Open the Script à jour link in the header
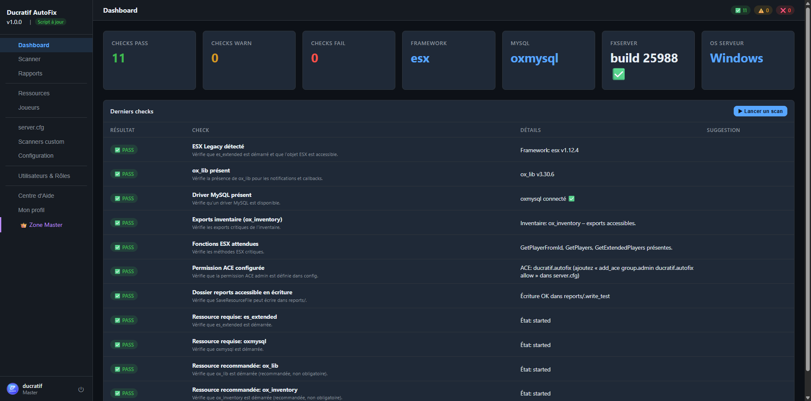 50,22
